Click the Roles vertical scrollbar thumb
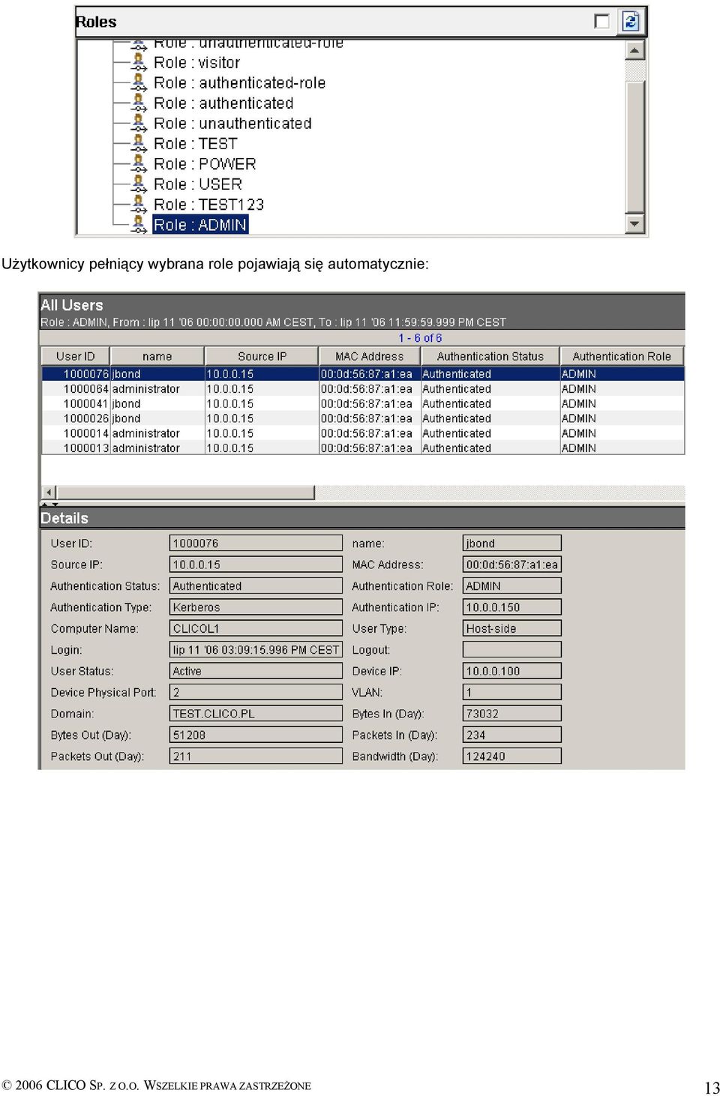 [x=635, y=146]
